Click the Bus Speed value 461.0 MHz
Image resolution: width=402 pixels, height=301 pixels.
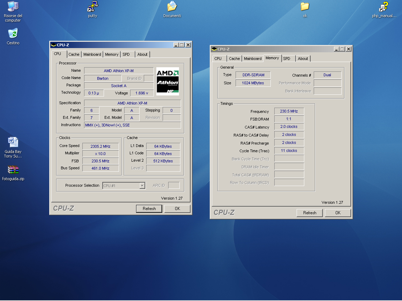(x=100, y=168)
